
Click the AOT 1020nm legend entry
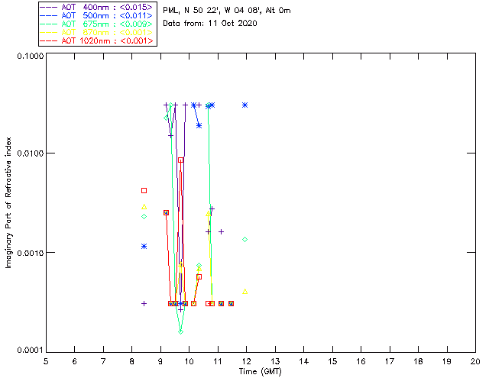tap(98, 40)
